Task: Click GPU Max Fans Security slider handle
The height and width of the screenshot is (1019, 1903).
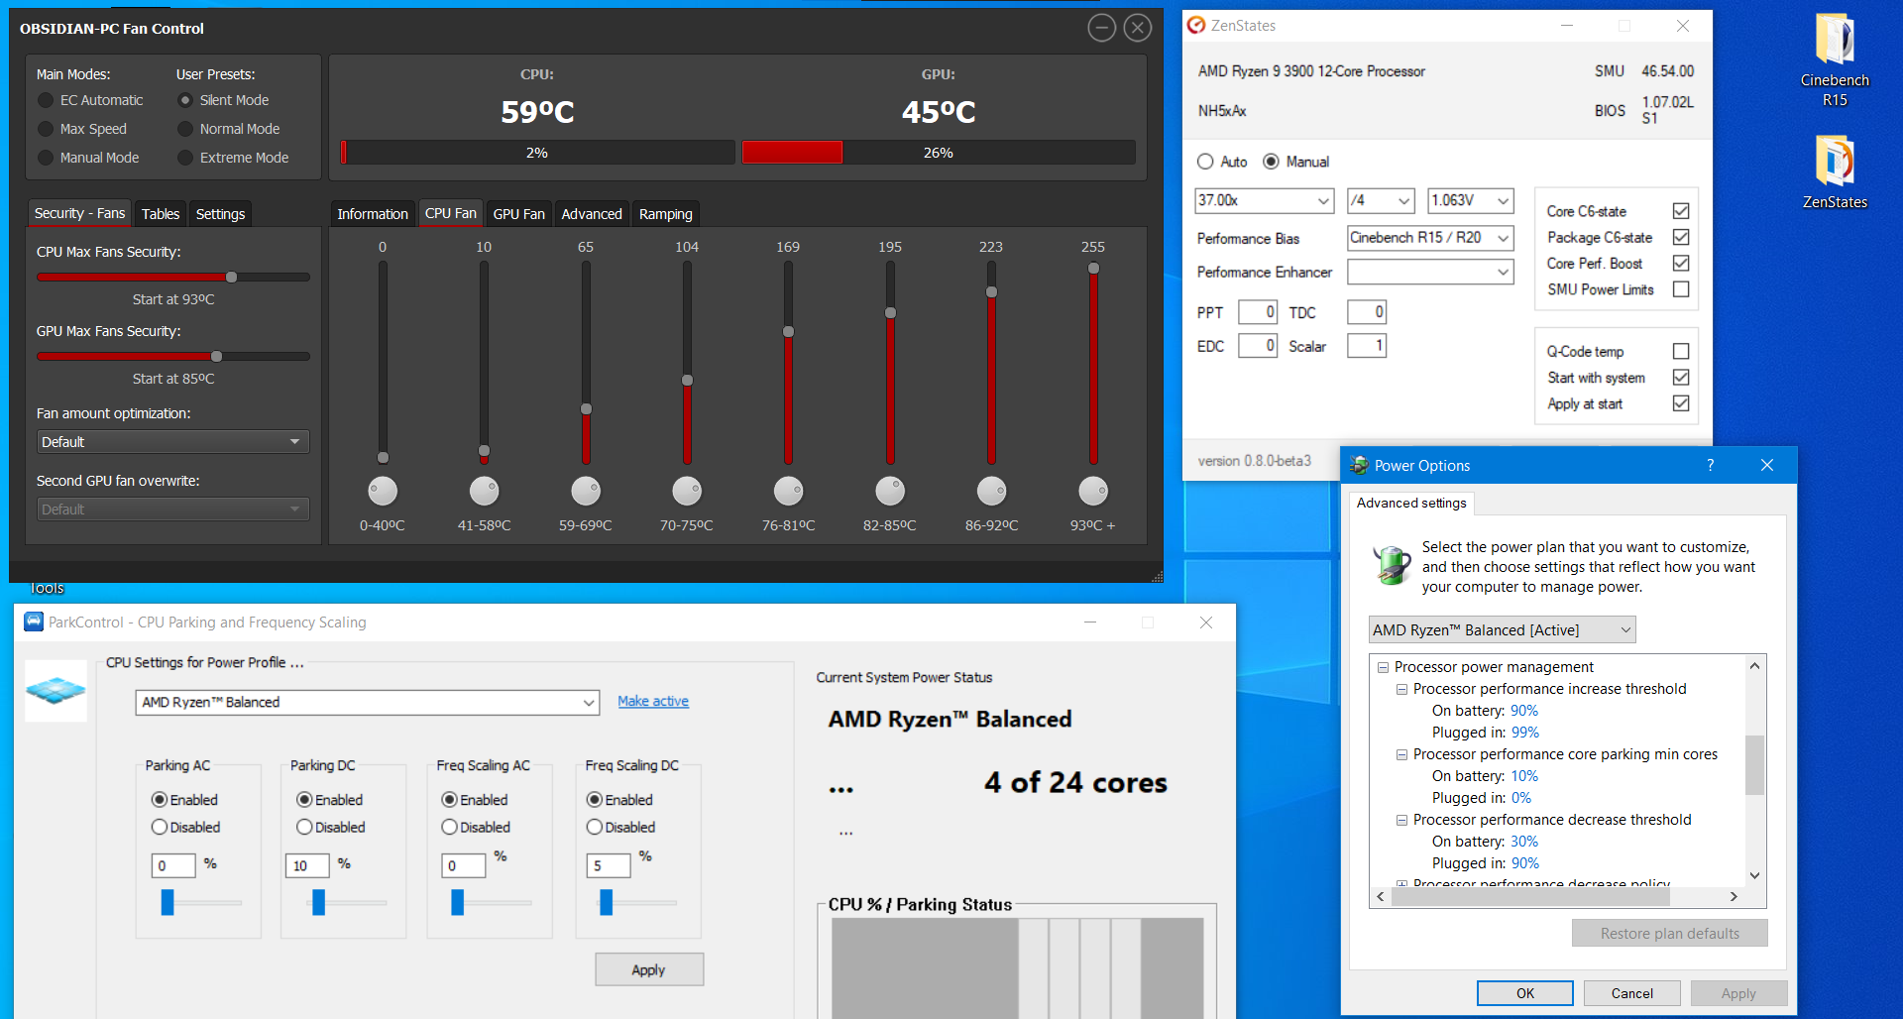Action: coord(216,356)
